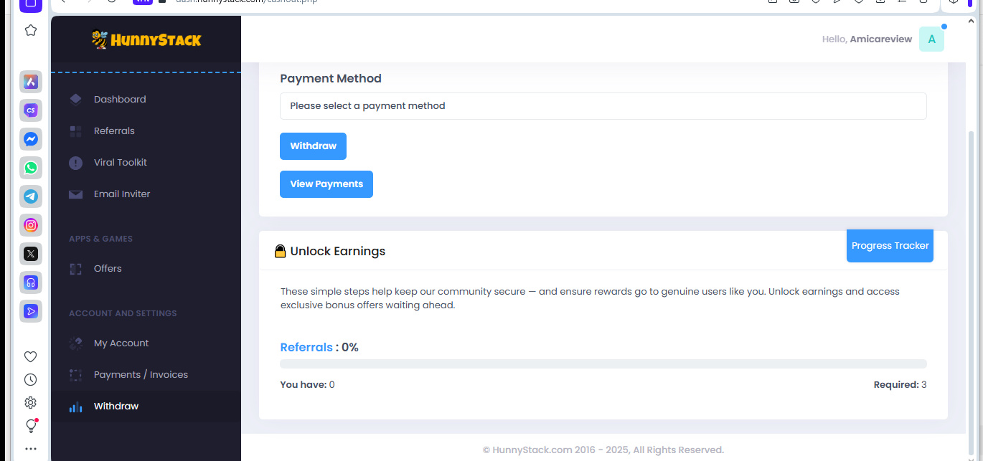Open the Dashboard icon in the sidebar
Viewport: 983px width, 461px height.
[75, 99]
